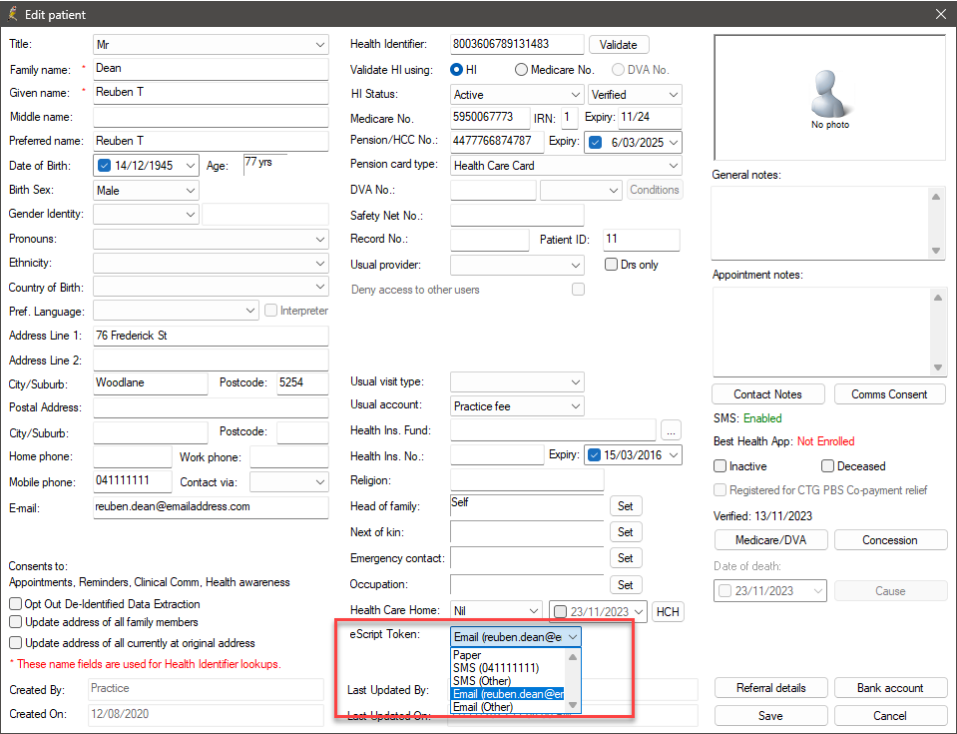Tick Update address of all family members
Screen dimensions: 957x734
[x=15, y=622]
